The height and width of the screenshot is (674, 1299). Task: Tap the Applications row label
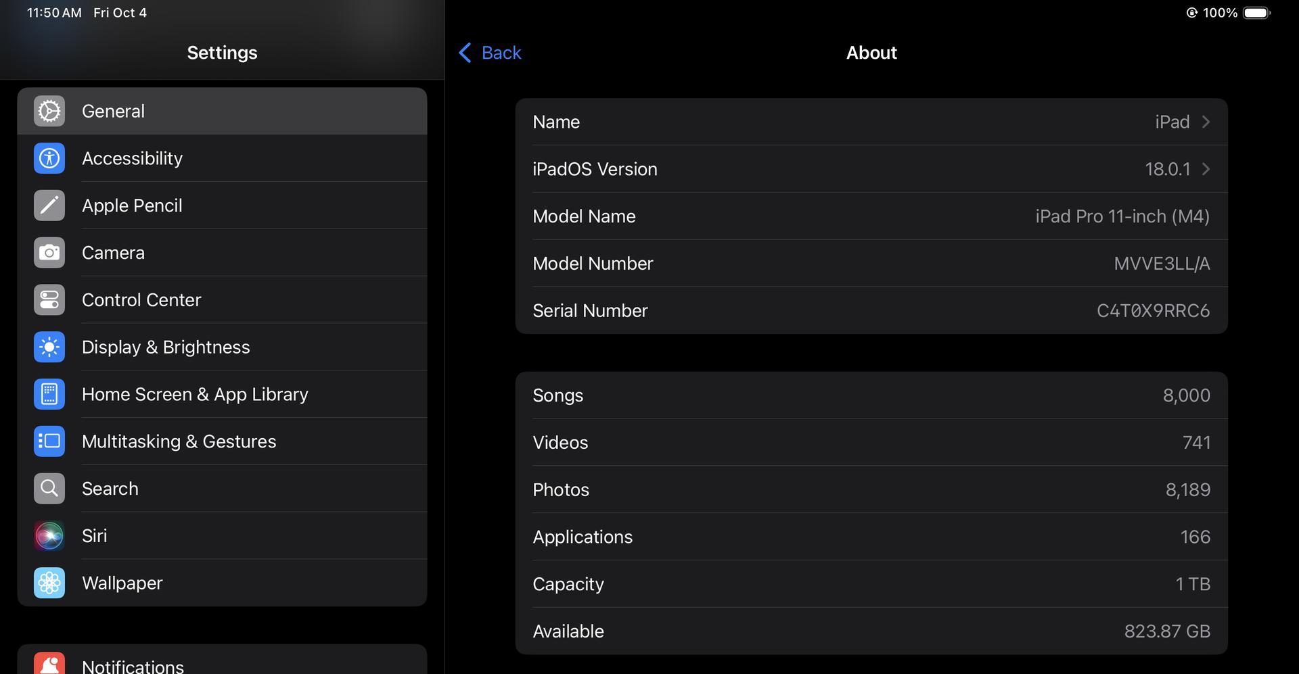tap(583, 537)
